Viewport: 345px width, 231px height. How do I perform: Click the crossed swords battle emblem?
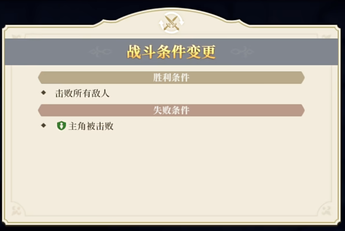pyautogui.click(x=171, y=23)
